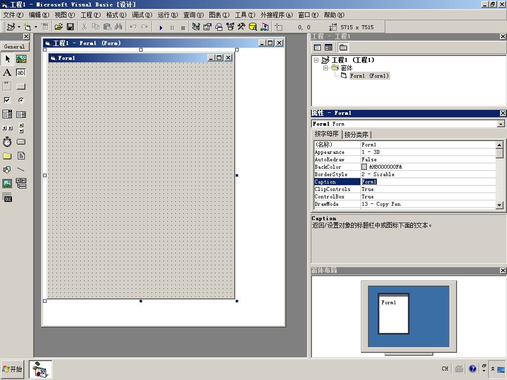Image resolution: width=507 pixels, height=380 pixels.
Task: Click the Open Project toolbar icon
Action: pos(58,27)
